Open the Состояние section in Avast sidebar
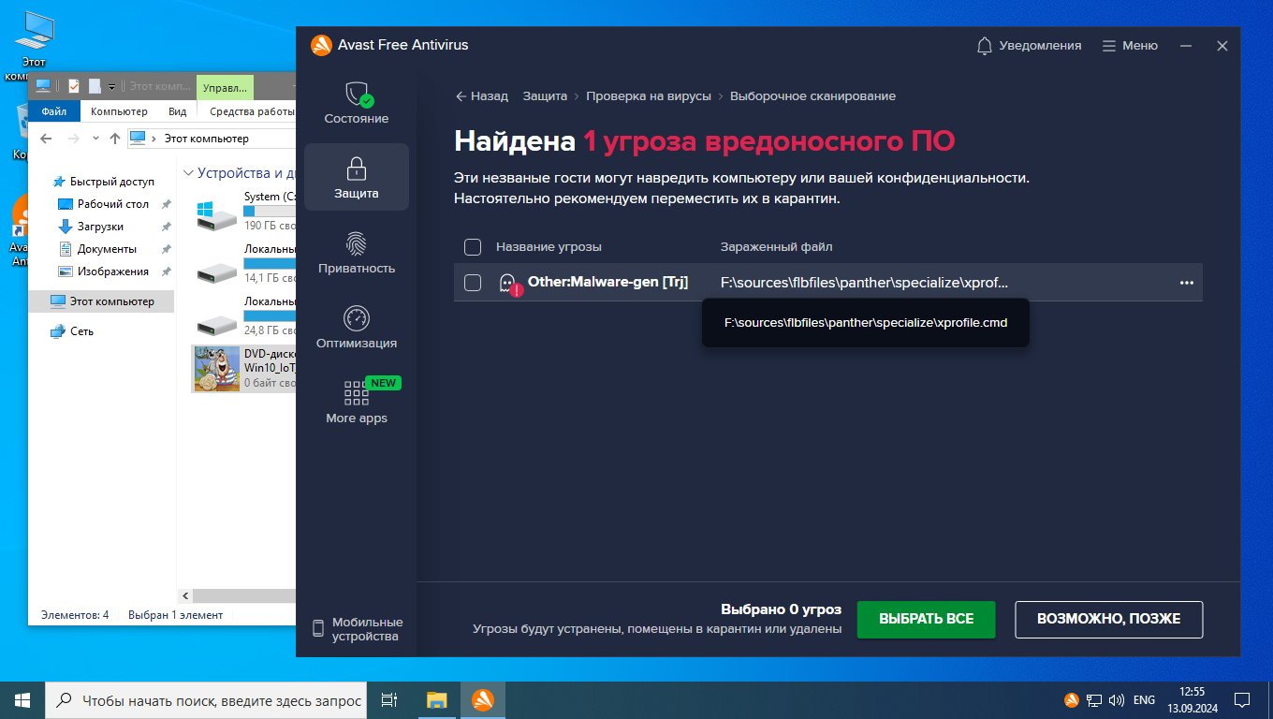This screenshot has width=1273, height=719. pos(357,103)
